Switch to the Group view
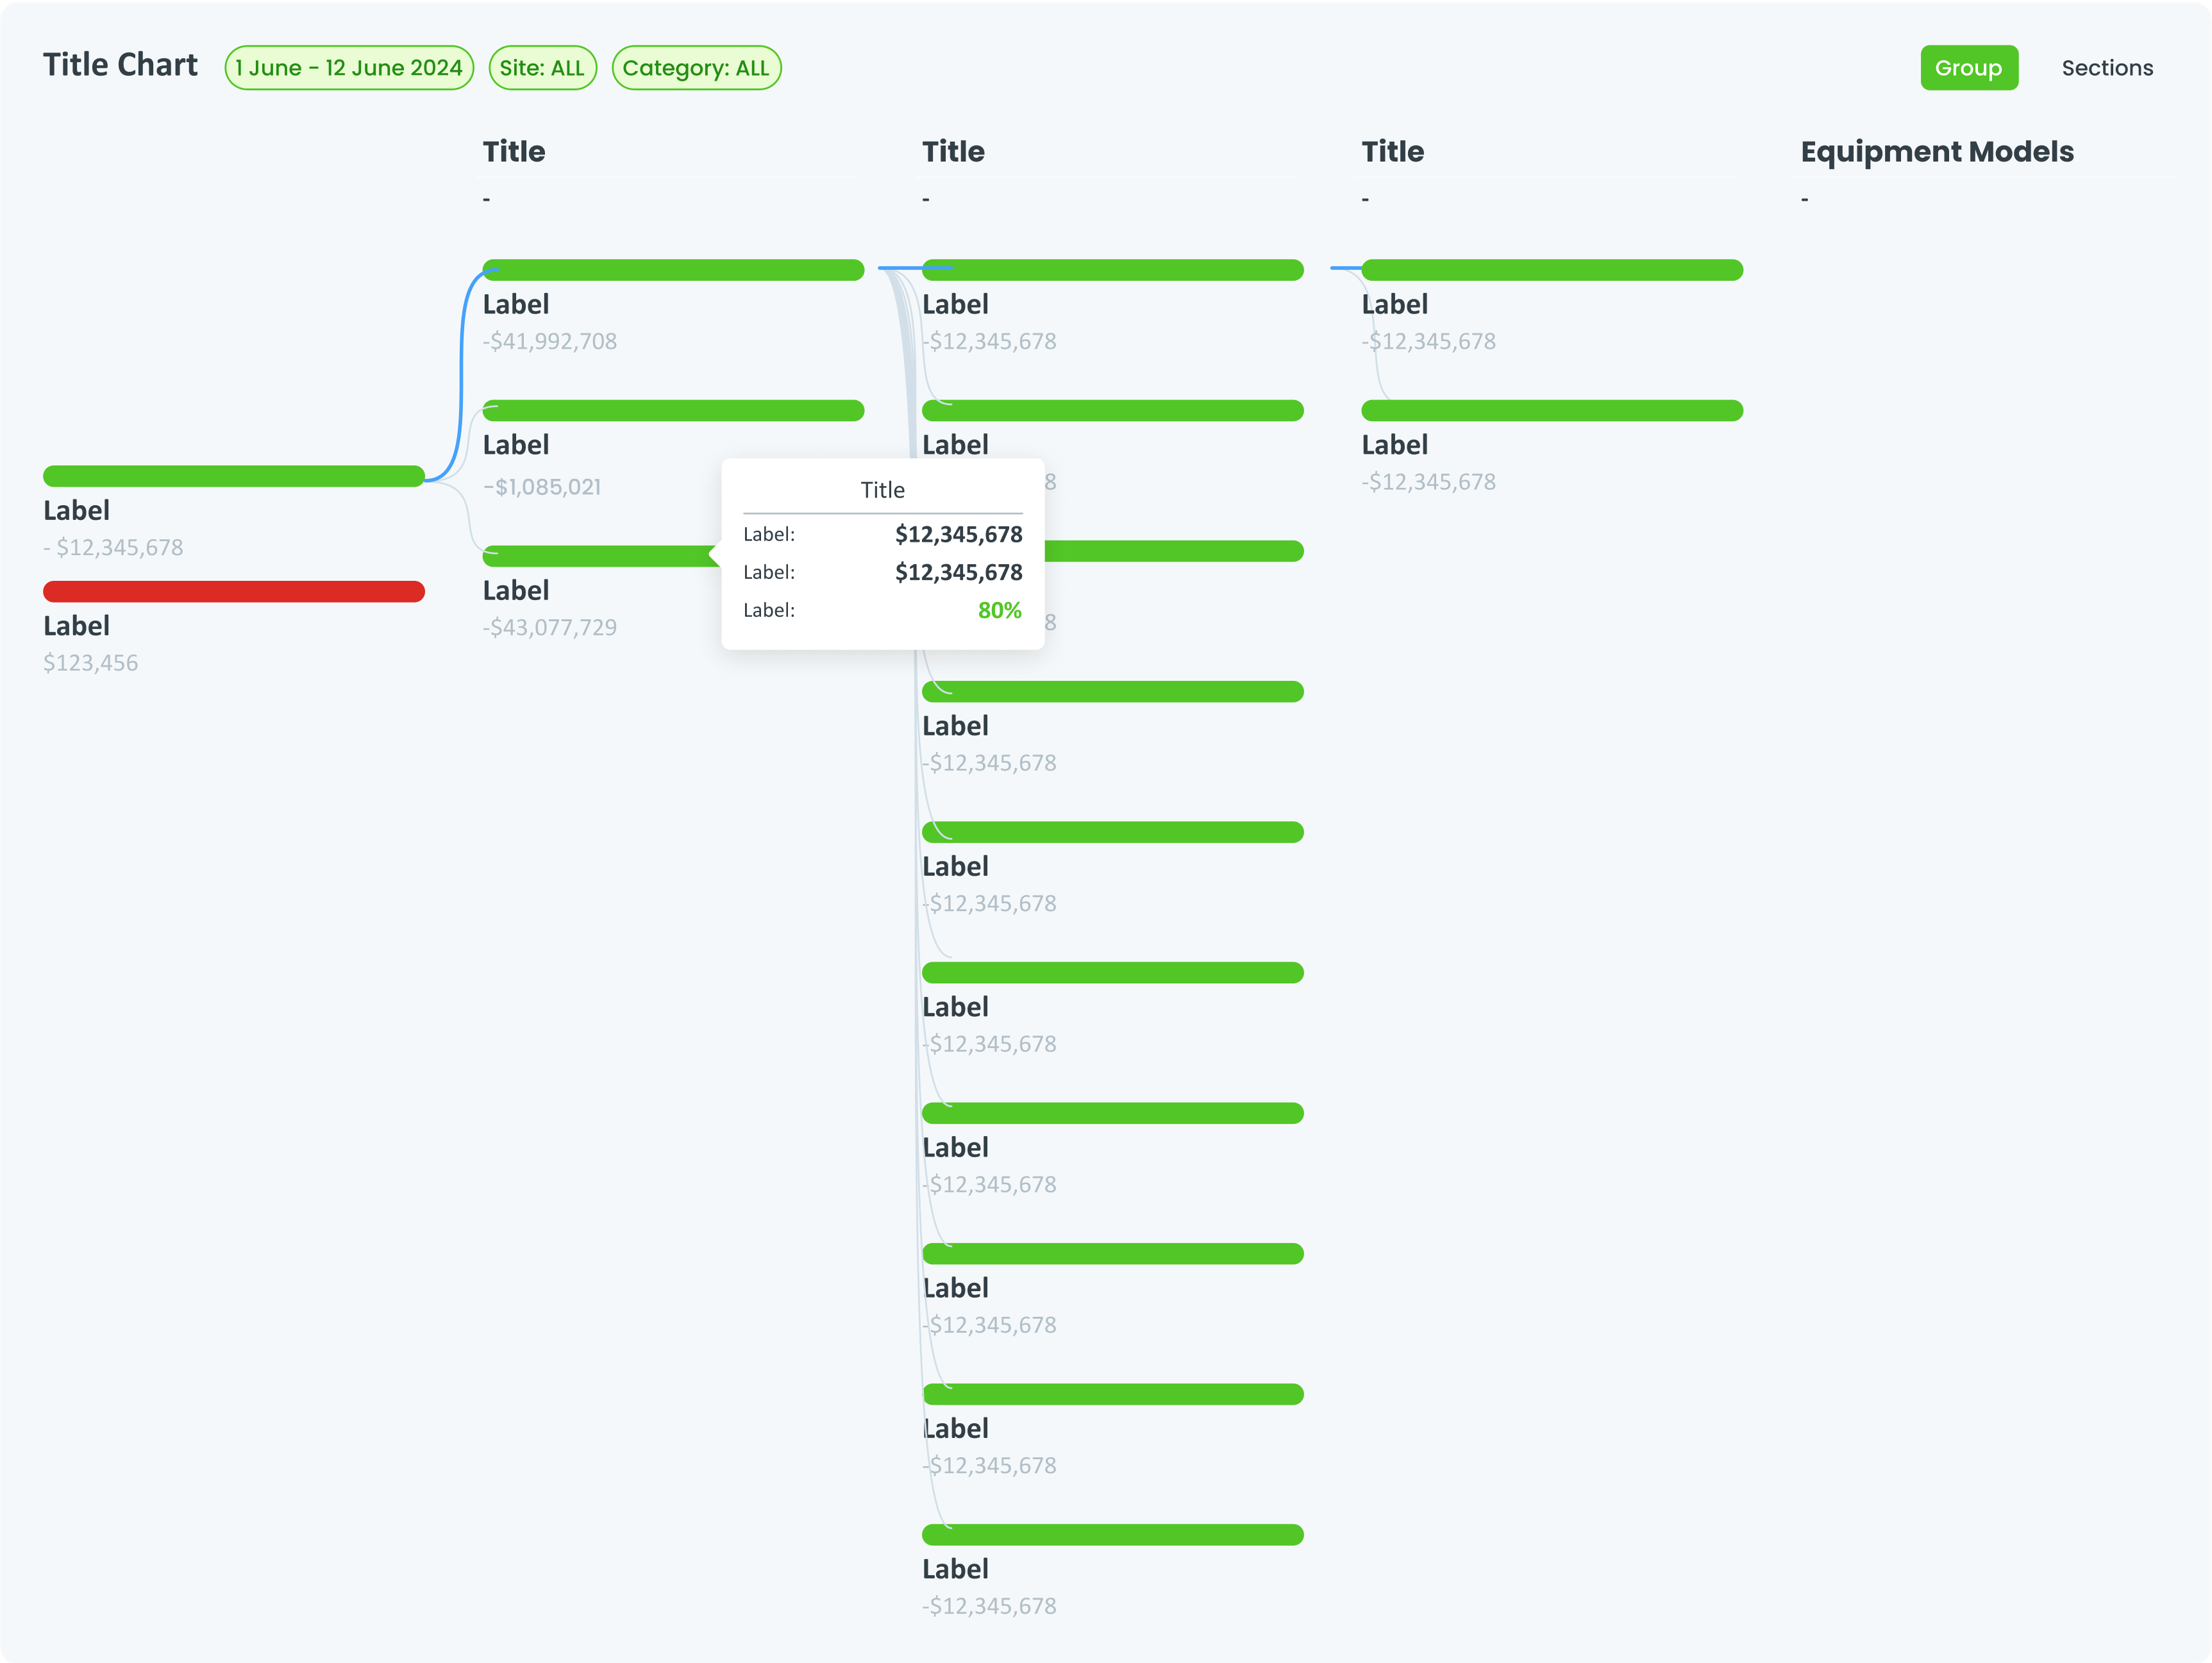The height and width of the screenshot is (1663, 2212). click(x=1969, y=67)
